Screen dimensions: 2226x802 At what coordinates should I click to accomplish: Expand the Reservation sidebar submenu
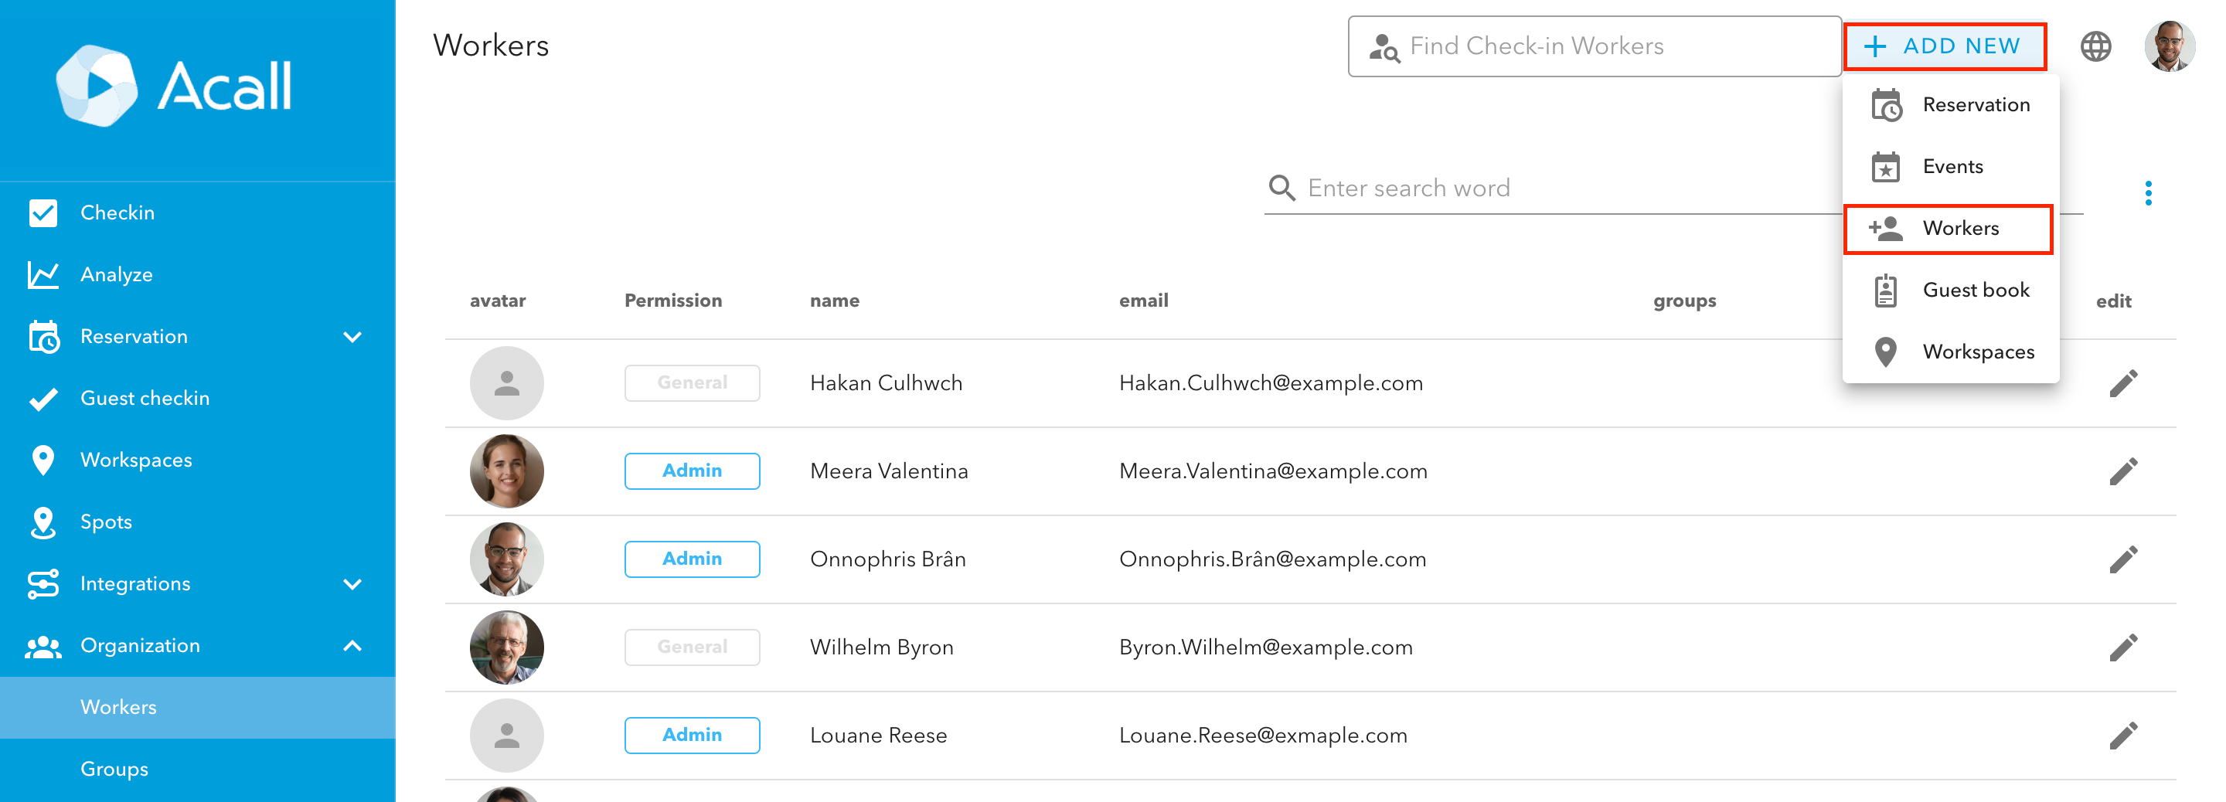point(352,337)
